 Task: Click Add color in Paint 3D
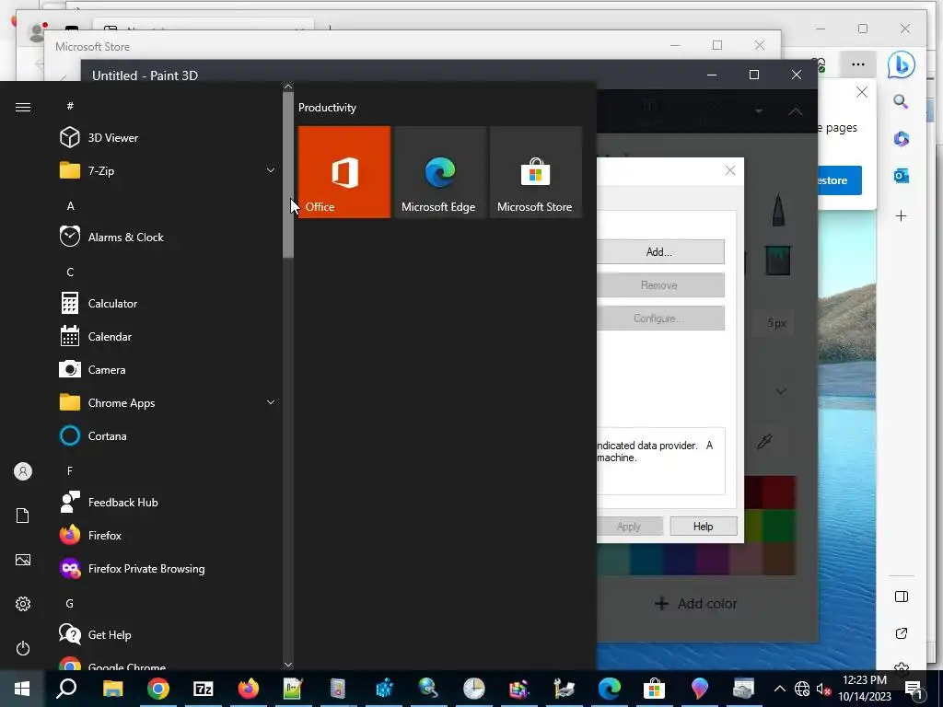(x=696, y=604)
